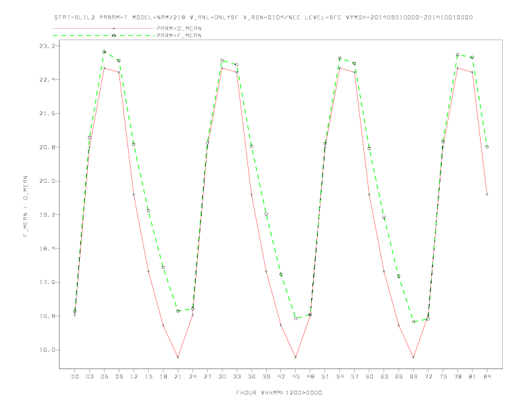Click the 42 forecast hour tick label

tap(281, 377)
